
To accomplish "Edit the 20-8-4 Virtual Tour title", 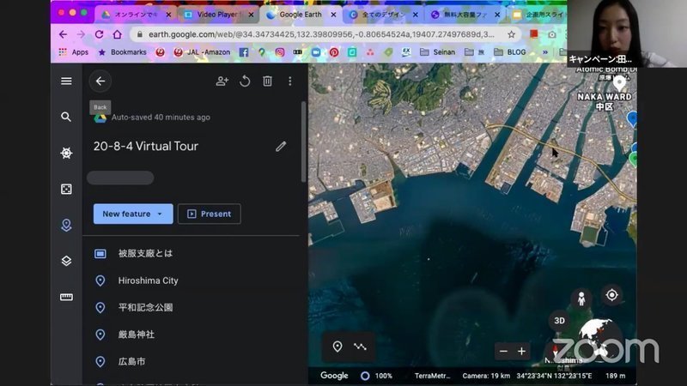I will coord(281,147).
